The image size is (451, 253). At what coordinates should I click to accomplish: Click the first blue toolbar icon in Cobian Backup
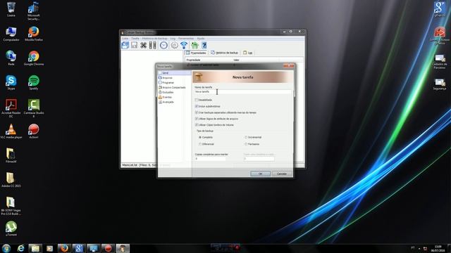(125, 45)
